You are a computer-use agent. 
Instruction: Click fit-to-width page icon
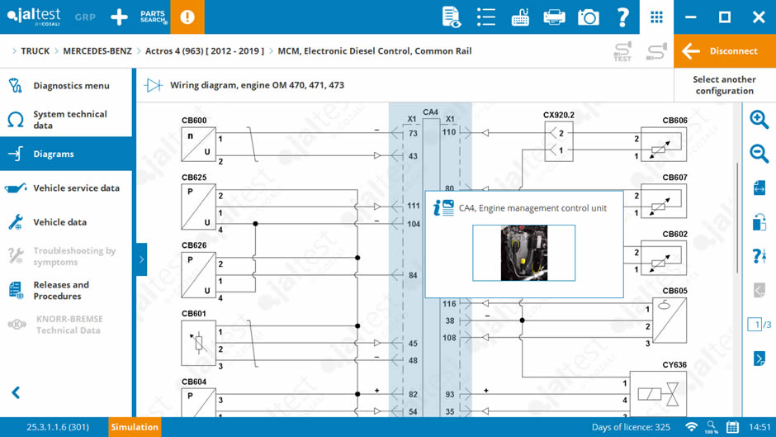coord(759,188)
